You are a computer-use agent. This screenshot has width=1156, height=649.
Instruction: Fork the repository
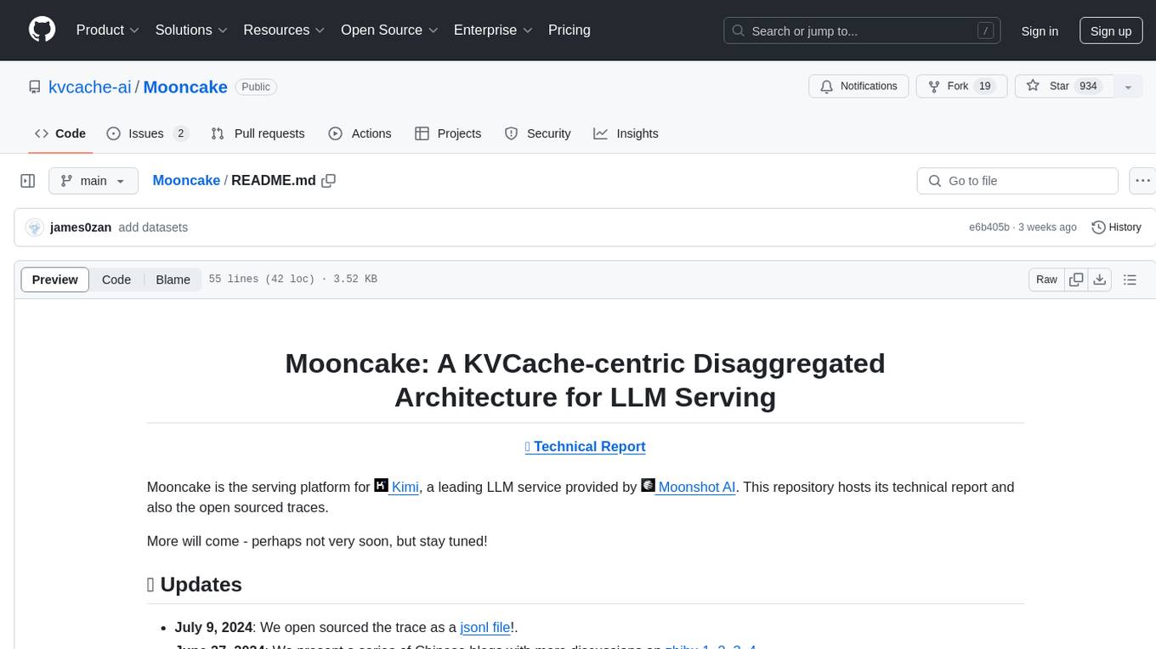coord(961,87)
